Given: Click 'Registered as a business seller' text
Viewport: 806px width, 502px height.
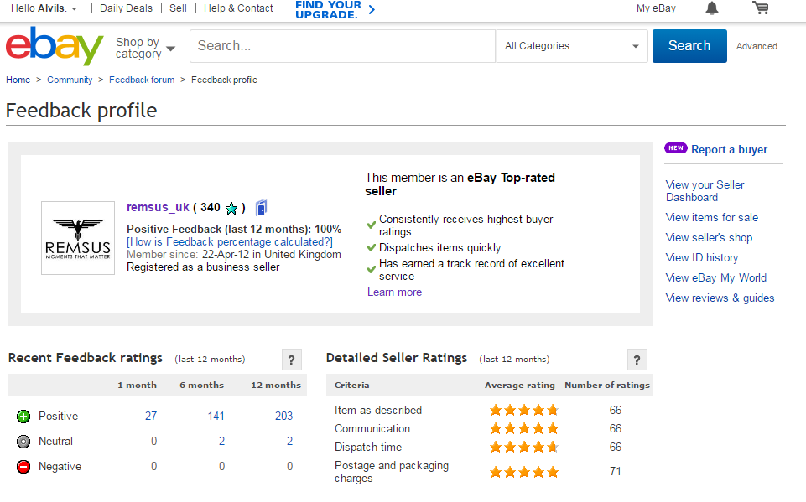Looking at the screenshot, I should pos(203,267).
